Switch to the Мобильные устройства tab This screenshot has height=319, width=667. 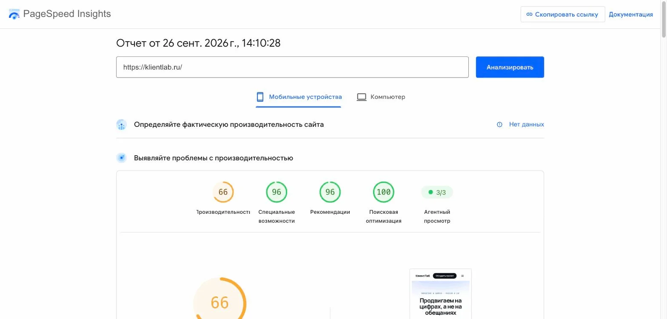(299, 97)
